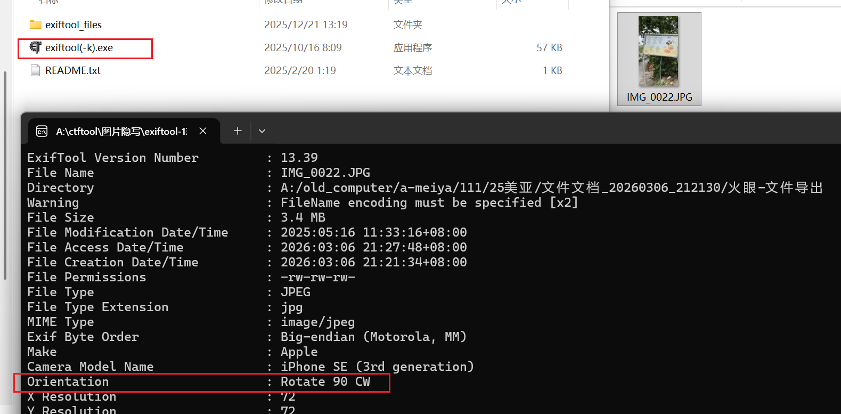Viewport: 841px width, 414px height.
Task: Click the ExifTool Version Number label
Action: pyautogui.click(x=113, y=158)
